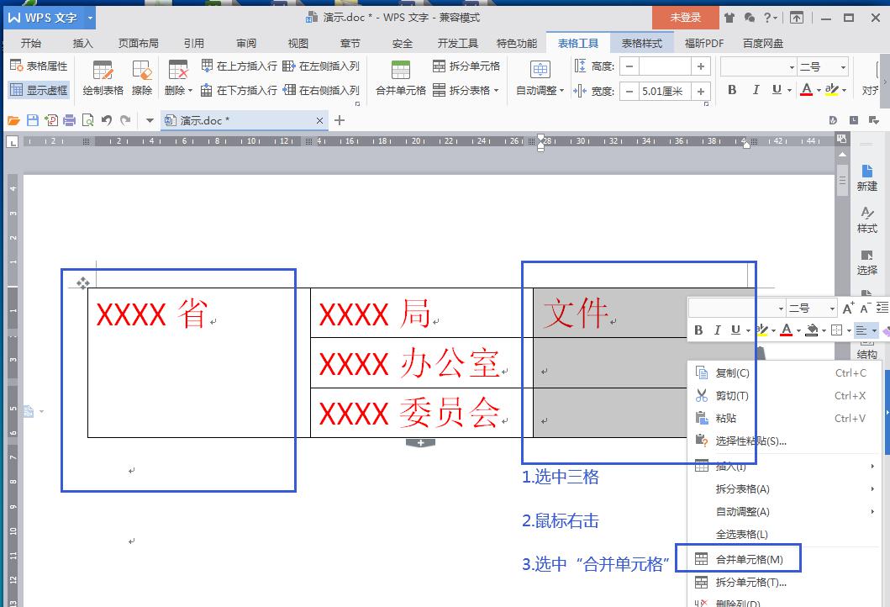Viewport: 890px width, 607px height.
Task: Choose 剪切(T) from the context menu
Action: click(x=783, y=396)
